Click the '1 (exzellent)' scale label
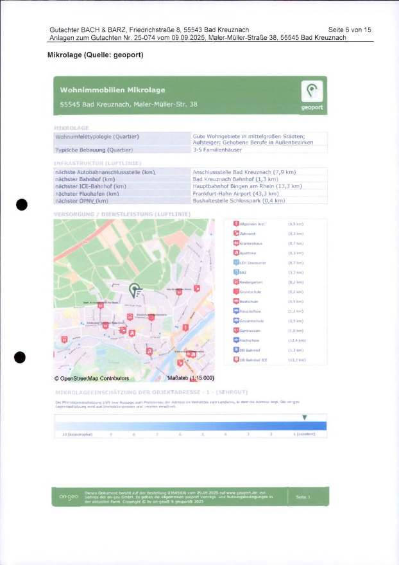Screen dimensions: 399x565 (304, 434)
